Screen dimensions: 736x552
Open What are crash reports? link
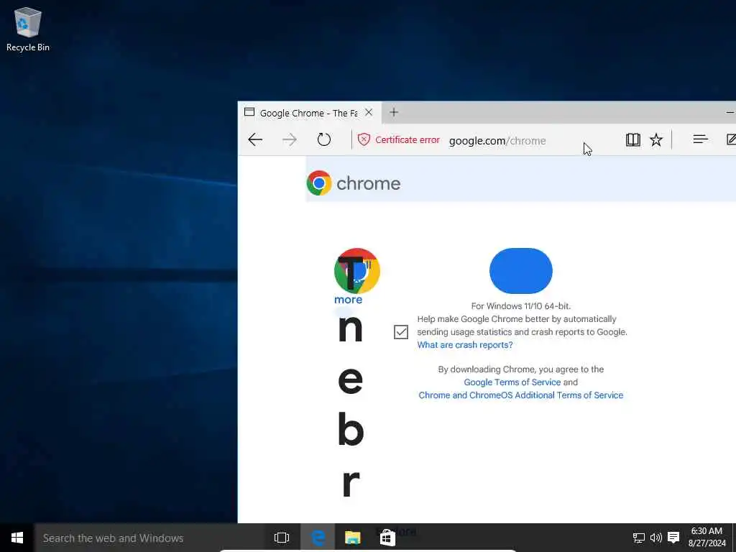pos(465,345)
